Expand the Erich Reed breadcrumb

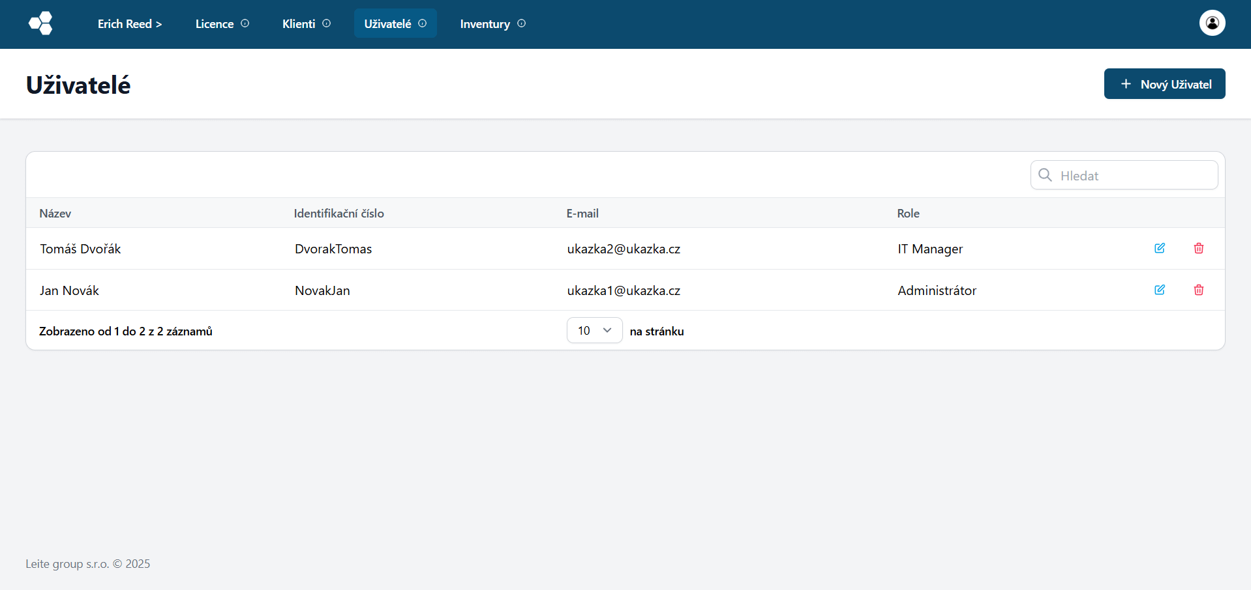(x=129, y=24)
